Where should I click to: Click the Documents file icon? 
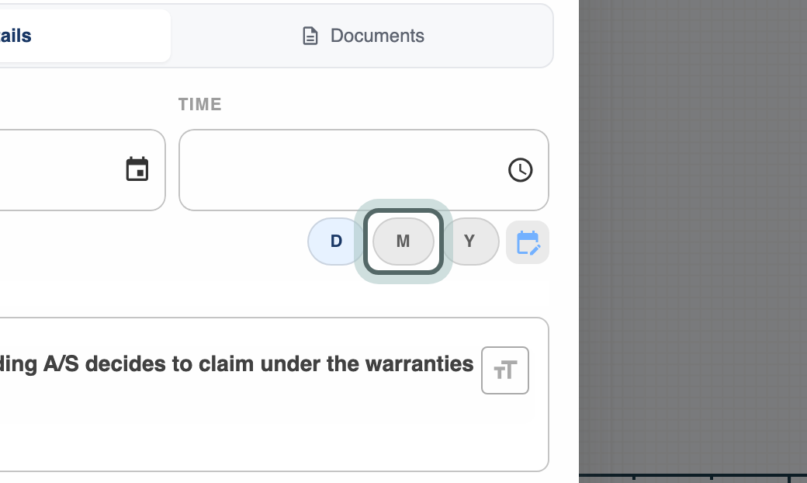click(310, 36)
